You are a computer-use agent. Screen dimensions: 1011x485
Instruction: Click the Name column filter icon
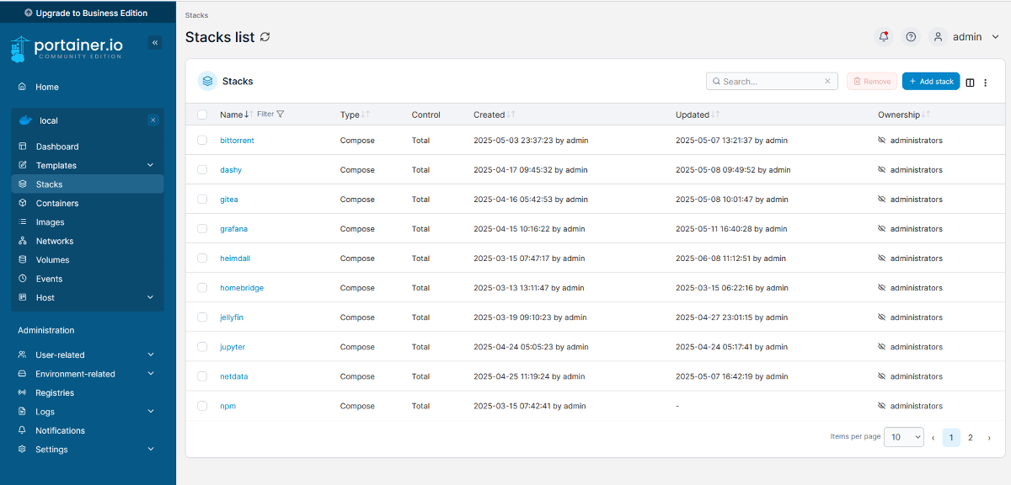[281, 115]
